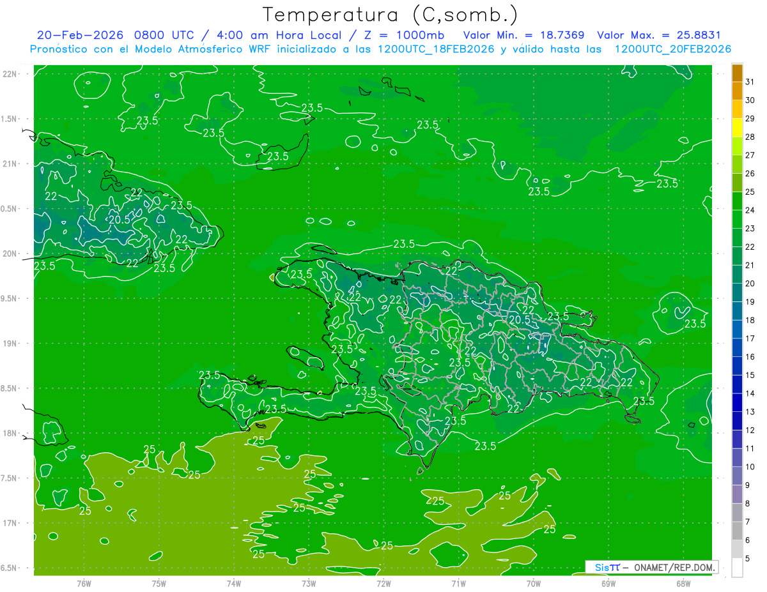Screen dimensions: 767x592
Task: Pick the orange swatch between 30 and 31
Action: tap(737, 91)
